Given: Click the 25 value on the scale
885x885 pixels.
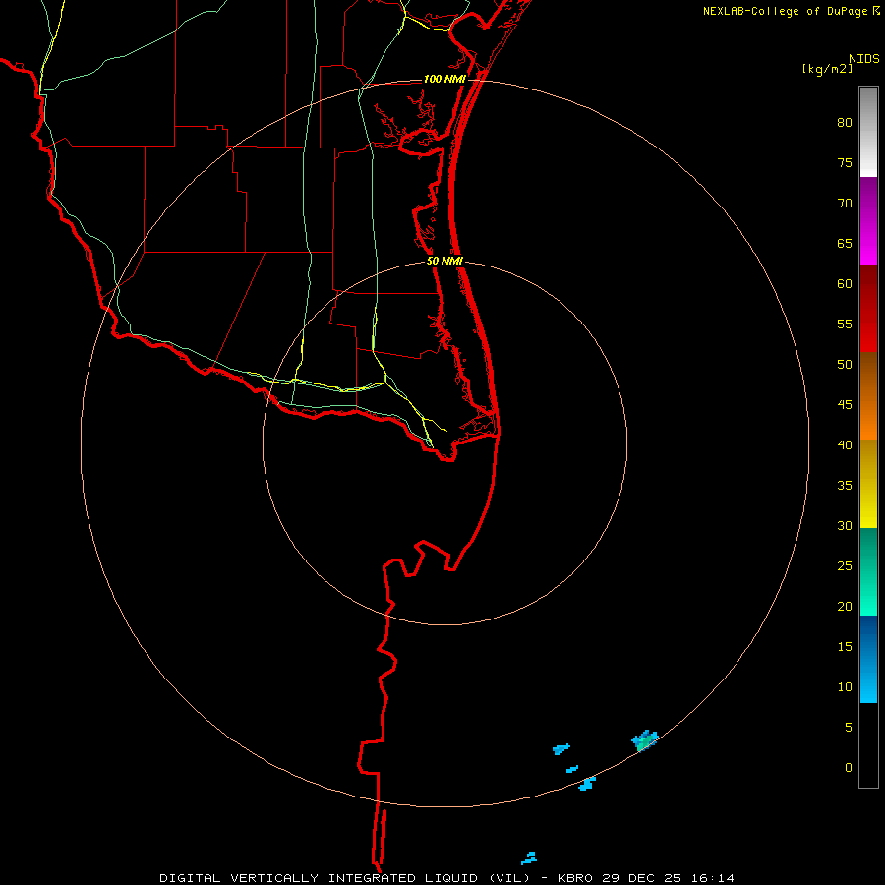Looking at the screenshot, I should (x=845, y=565).
